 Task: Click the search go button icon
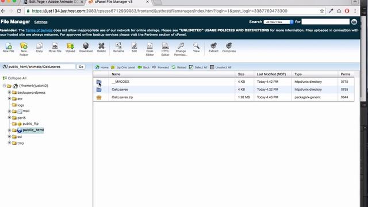(354, 22)
